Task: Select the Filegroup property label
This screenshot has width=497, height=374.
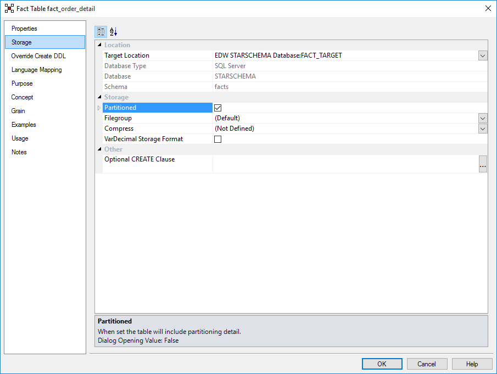Action: click(x=118, y=118)
